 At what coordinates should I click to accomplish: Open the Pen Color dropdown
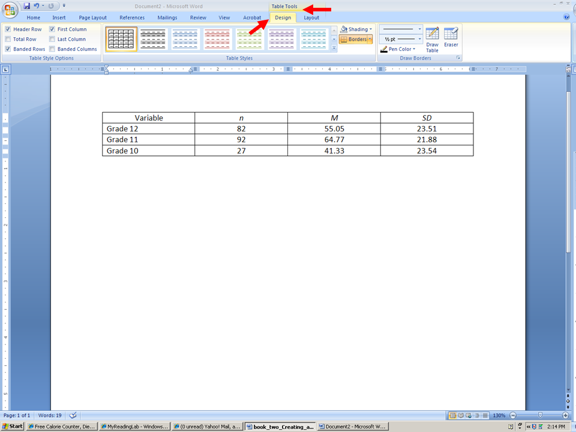click(x=398, y=49)
